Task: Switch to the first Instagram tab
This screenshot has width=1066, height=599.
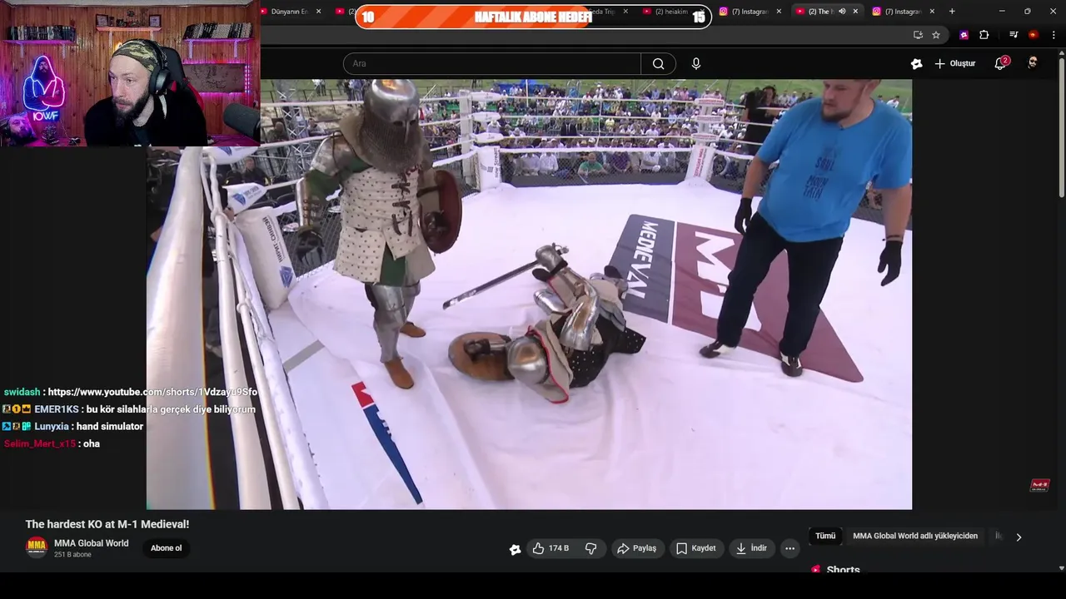Action: [x=750, y=12]
